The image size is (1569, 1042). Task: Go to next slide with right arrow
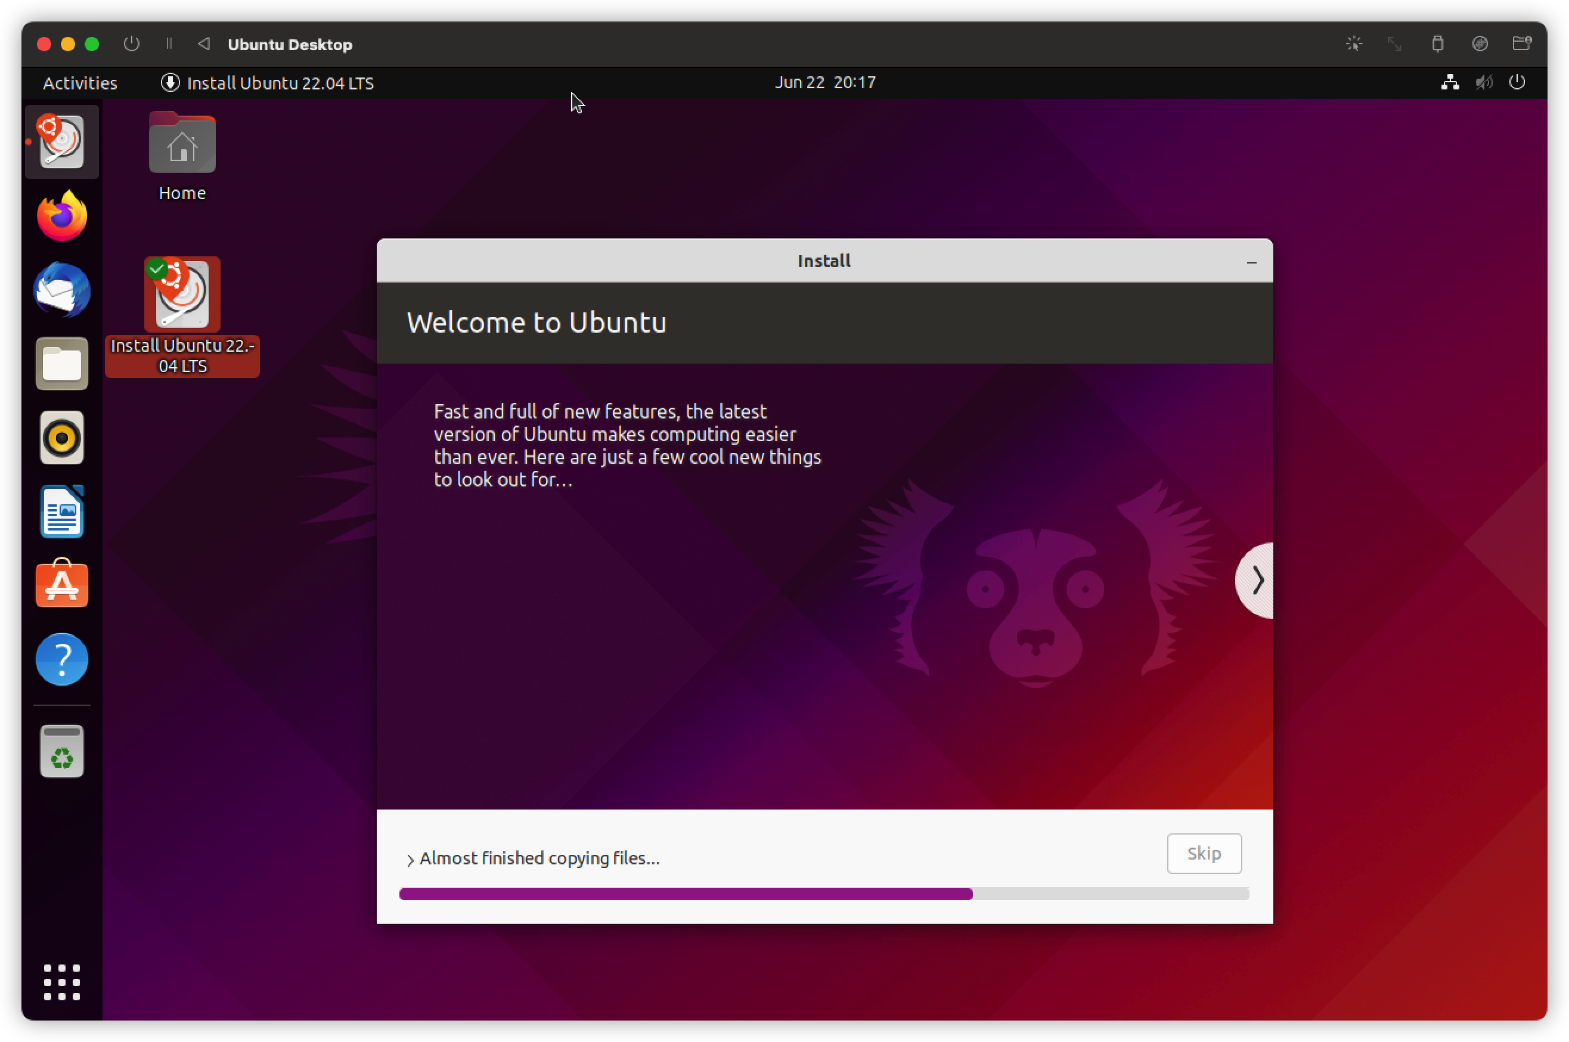(1255, 580)
